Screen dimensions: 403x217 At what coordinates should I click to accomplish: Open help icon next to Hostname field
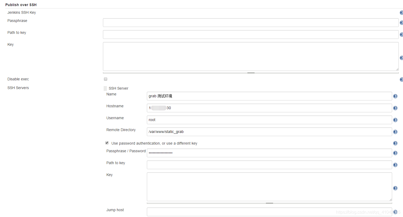pyautogui.click(x=395, y=108)
